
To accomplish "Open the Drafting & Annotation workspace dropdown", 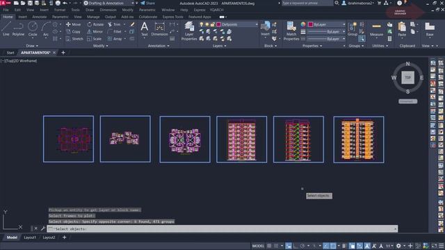I will pyautogui.click(x=109, y=3).
